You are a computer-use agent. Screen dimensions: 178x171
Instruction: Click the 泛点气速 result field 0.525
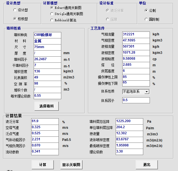coord(45,133)
